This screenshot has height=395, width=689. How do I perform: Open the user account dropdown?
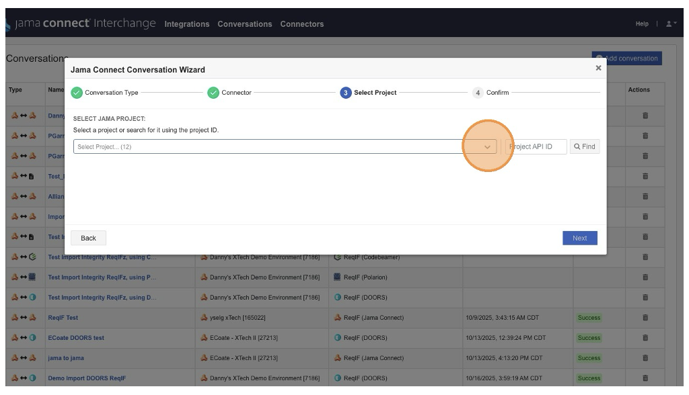pyautogui.click(x=671, y=24)
